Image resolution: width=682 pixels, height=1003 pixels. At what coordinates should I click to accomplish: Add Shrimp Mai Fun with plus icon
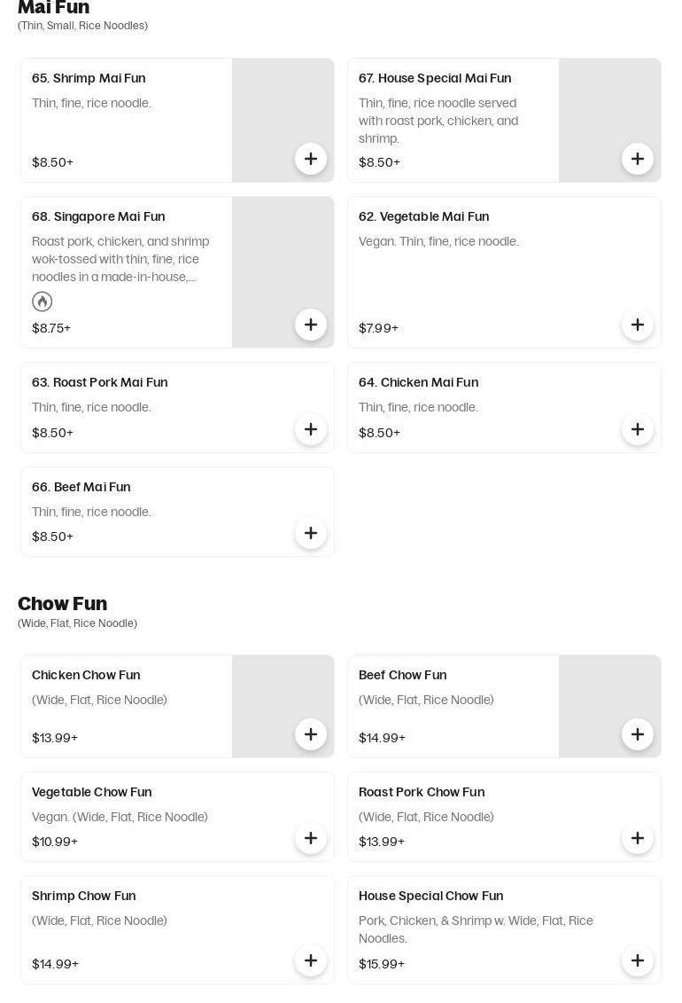coord(311,159)
